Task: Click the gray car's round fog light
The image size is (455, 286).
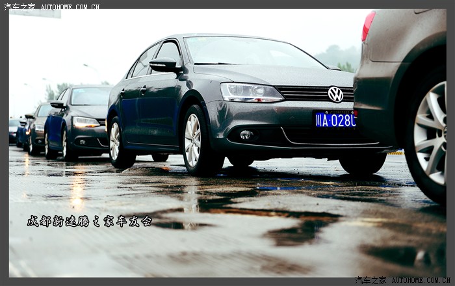Action: click(246, 135)
